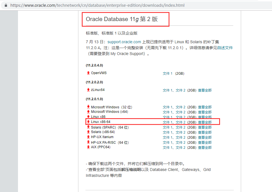This screenshot has width=272, height=192.
Task: Click the zLinux64 download icon
Action: click(89, 90)
